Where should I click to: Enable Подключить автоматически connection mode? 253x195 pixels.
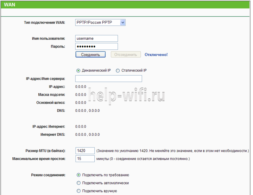[x=78, y=183]
